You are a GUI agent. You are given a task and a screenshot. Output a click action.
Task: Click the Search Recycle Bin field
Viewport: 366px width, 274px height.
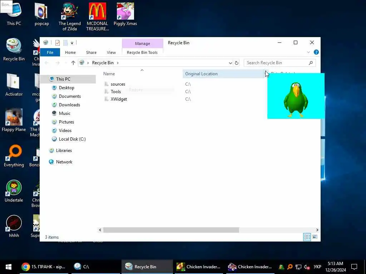[280, 63]
